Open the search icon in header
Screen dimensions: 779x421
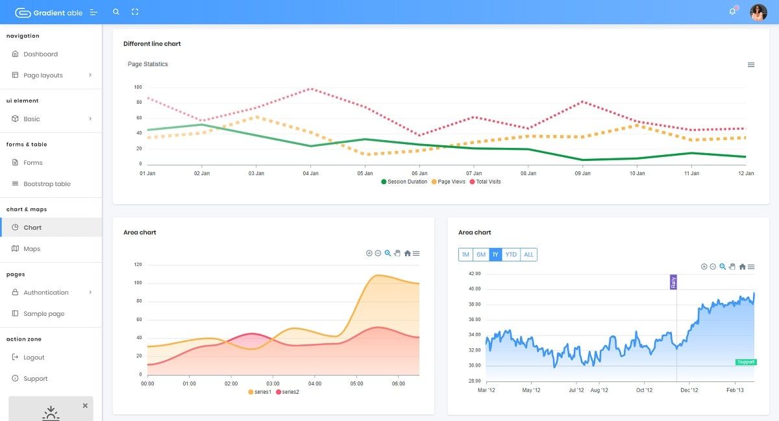(116, 12)
